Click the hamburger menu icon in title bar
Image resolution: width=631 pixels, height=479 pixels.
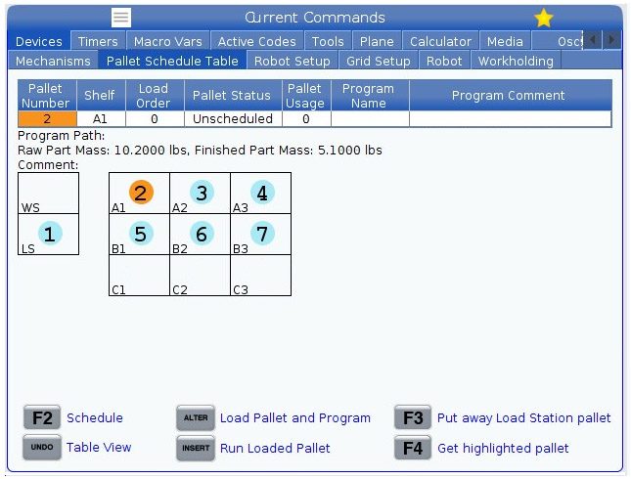(x=121, y=18)
